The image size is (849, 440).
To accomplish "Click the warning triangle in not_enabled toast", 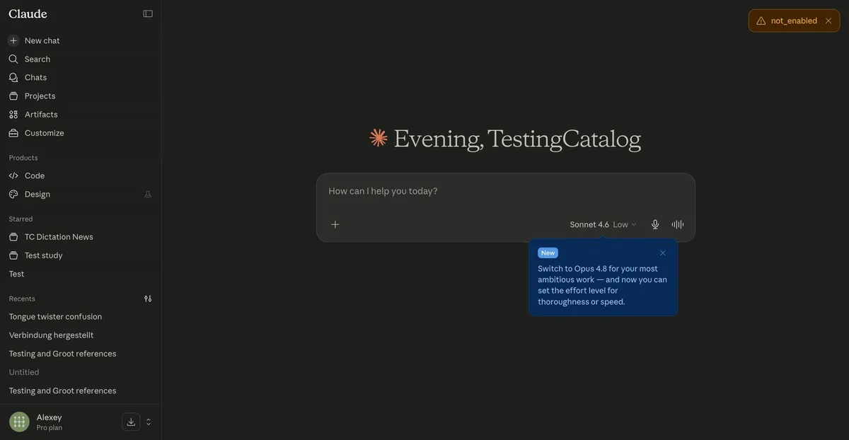I will (761, 21).
